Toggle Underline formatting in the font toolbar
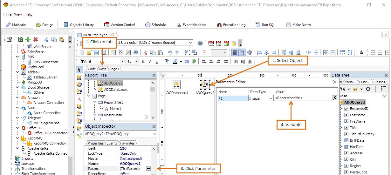This screenshot has height=175, width=391. point(158,61)
